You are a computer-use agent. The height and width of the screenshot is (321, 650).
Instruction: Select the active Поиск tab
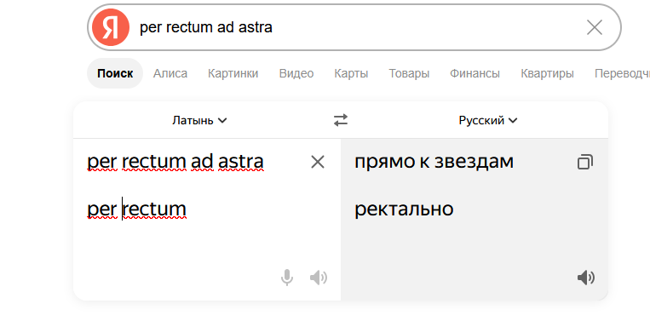(x=115, y=74)
